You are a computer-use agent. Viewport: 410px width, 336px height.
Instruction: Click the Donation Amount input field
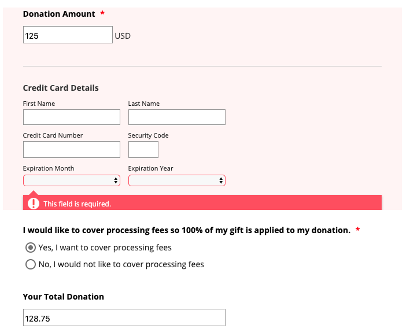click(68, 35)
